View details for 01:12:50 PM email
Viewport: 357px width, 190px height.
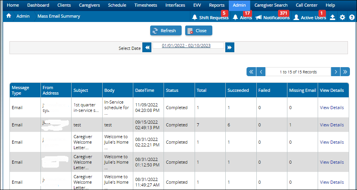332,162
